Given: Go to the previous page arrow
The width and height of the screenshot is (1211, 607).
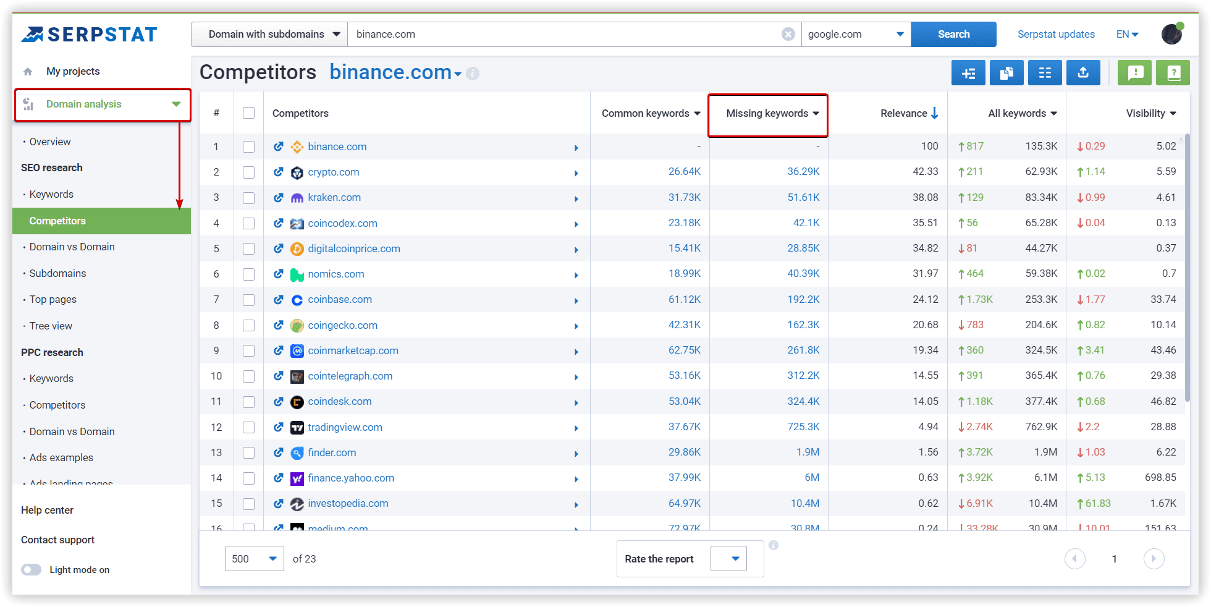Looking at the screenshot, I should click(1075, 559).
